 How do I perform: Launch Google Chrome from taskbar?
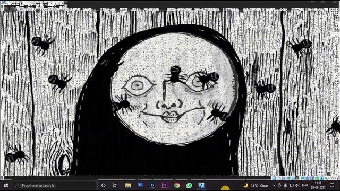coord(177,185)
